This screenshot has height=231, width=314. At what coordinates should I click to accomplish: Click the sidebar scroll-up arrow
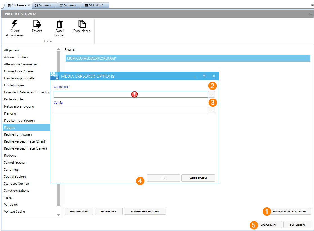59,49
